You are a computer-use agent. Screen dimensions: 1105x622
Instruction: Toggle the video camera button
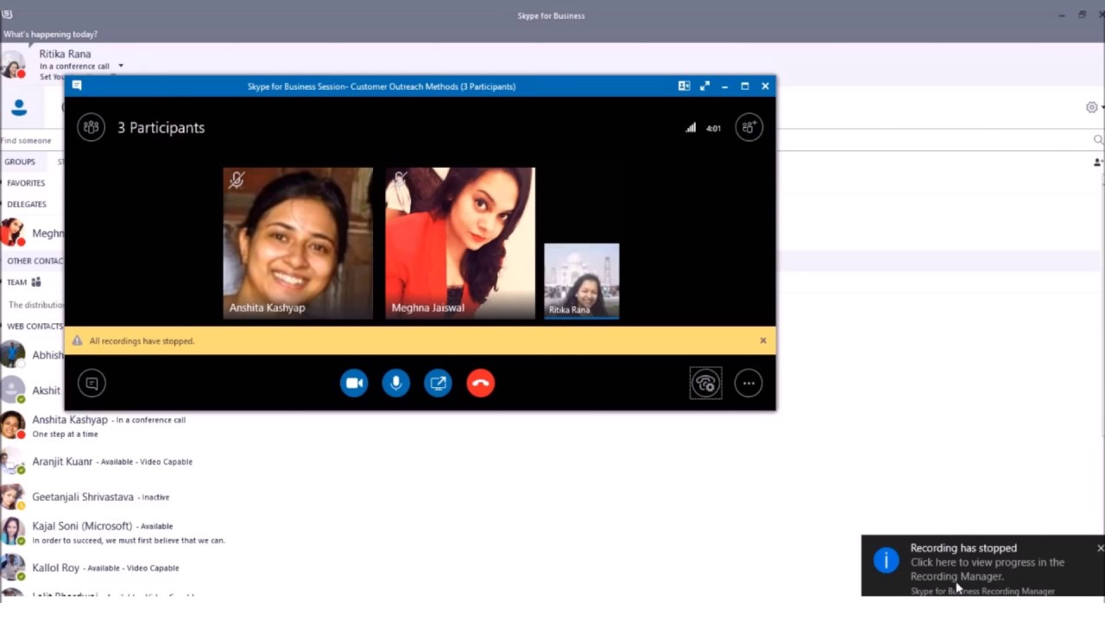[354, 383]
